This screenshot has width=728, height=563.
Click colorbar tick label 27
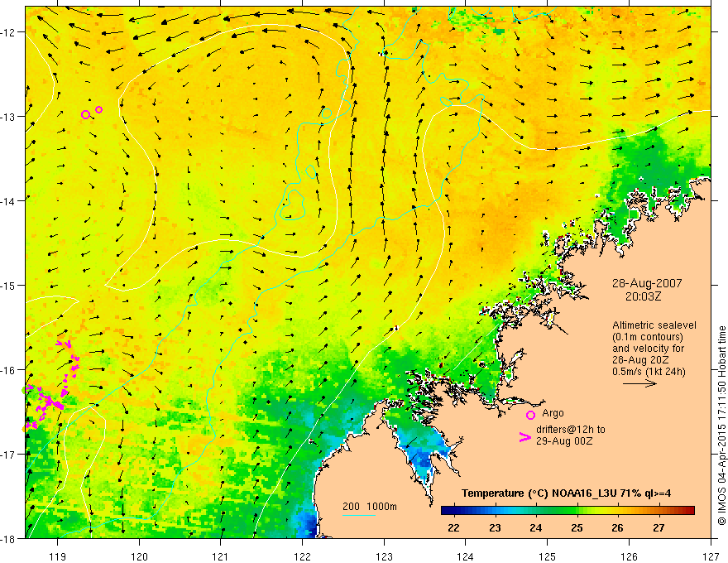(x=659, y=527)
